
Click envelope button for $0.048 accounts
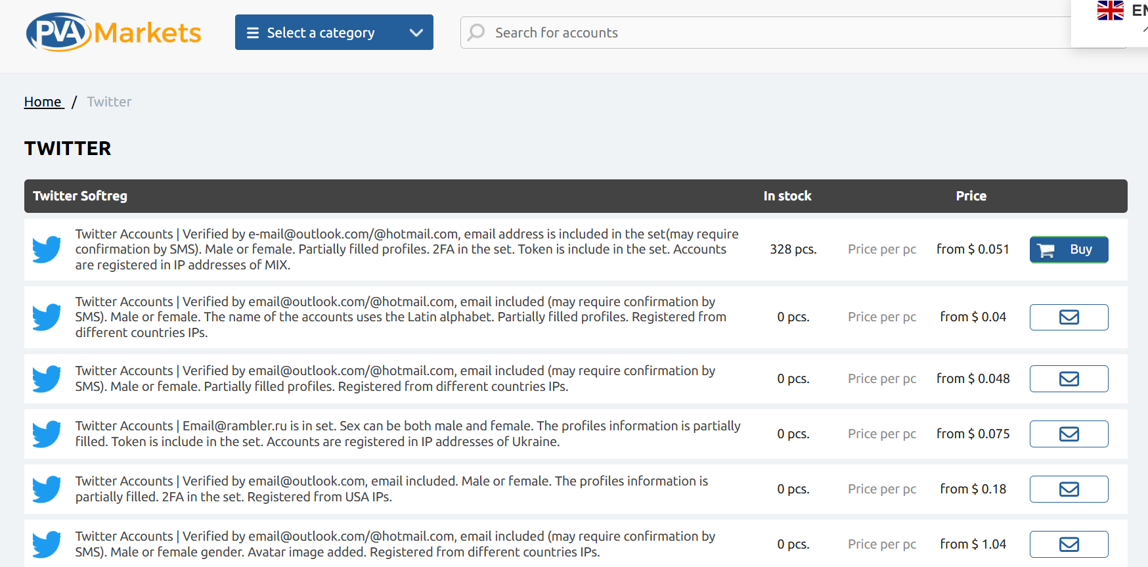coord(1069,378)
